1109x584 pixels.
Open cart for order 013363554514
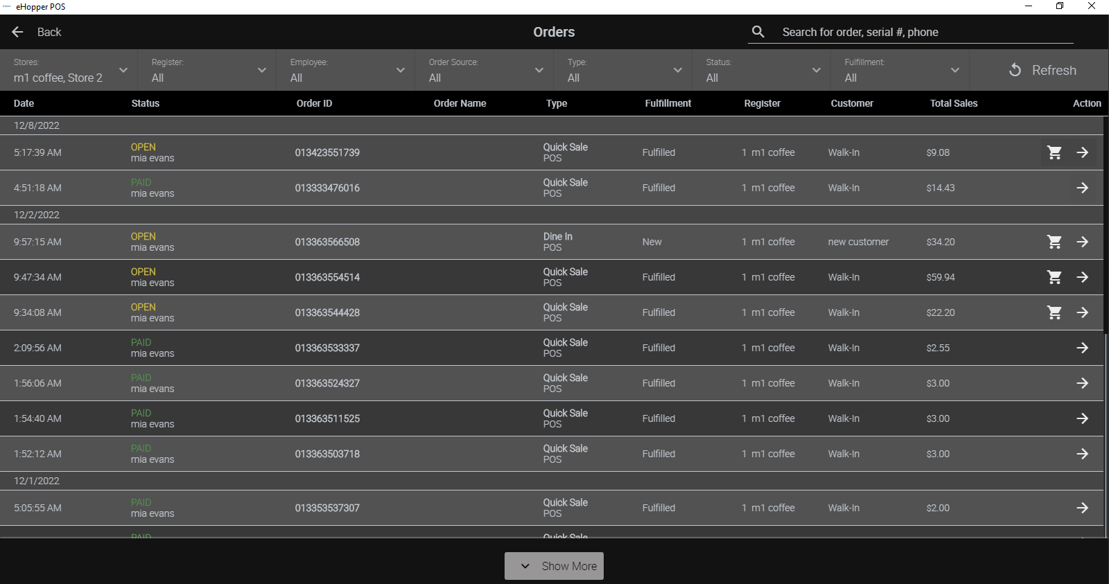1054,277
